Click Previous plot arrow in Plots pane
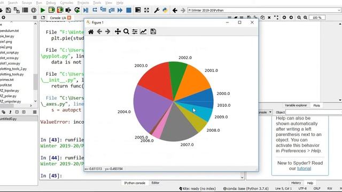Viewport: 342px width, 192px height. [x=284, y=18]
